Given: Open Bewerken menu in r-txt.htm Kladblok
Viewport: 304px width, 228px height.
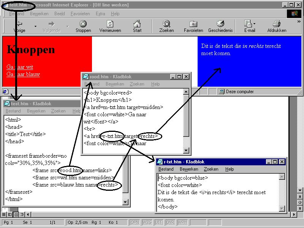Looking at the screenshot, I should (189, 169).
